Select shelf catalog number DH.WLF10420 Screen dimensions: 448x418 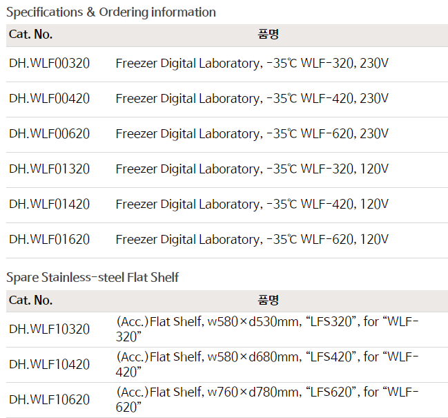pos(50,364)
